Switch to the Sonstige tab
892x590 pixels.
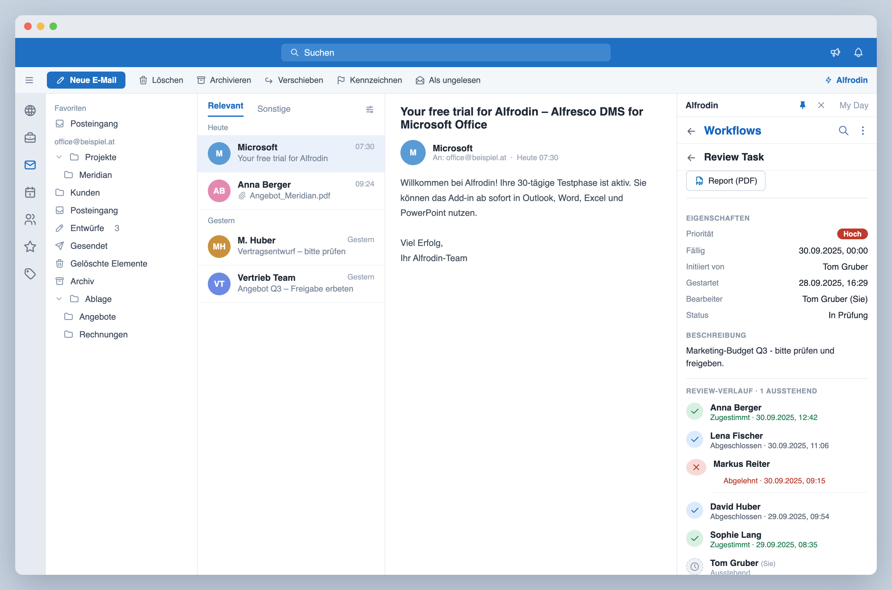[274, 109]
